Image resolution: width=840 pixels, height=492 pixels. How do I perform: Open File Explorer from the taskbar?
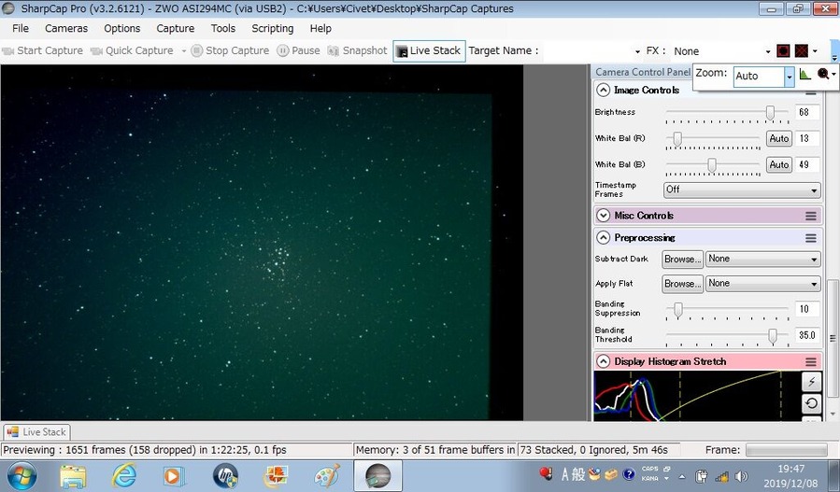73,476
